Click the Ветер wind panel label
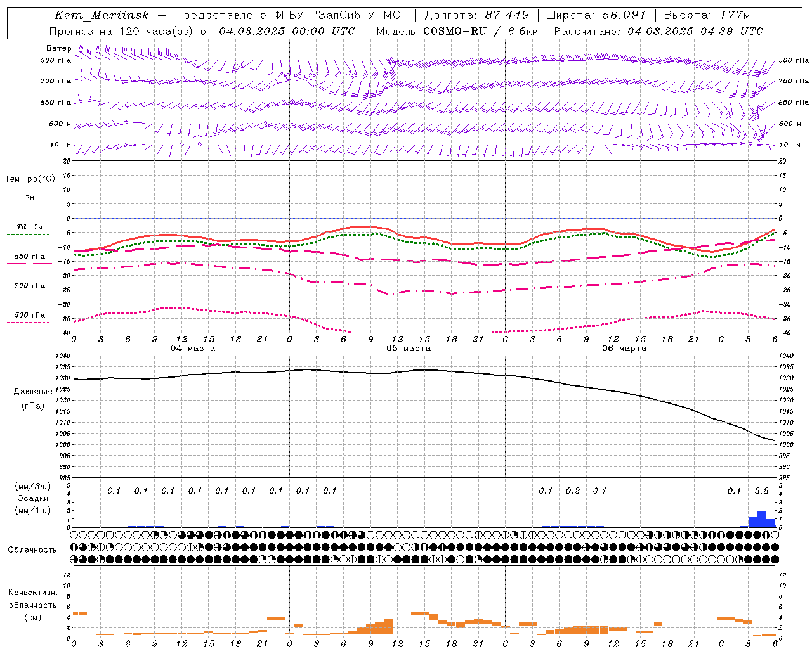Viewport: 812px width, 649px height. pos(58,48)
